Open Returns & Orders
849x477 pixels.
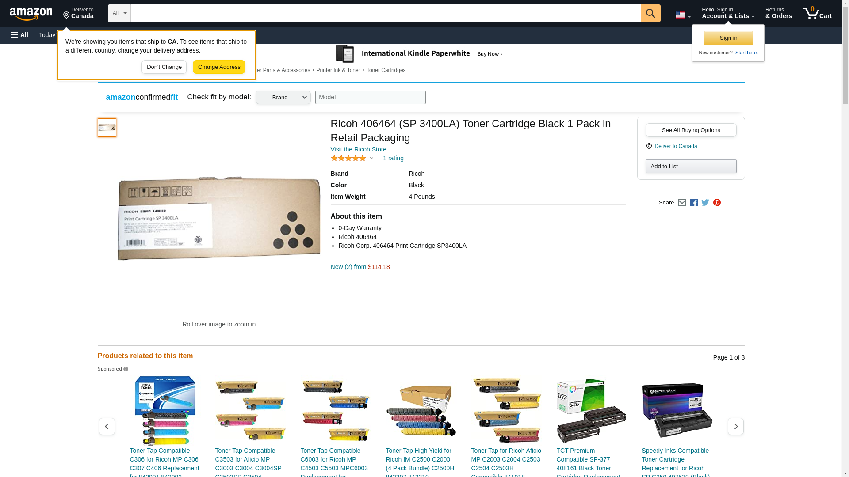(778, 13)
